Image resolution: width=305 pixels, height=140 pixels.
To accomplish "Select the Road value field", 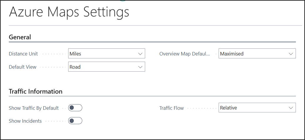I will click(x=107, y=67).
